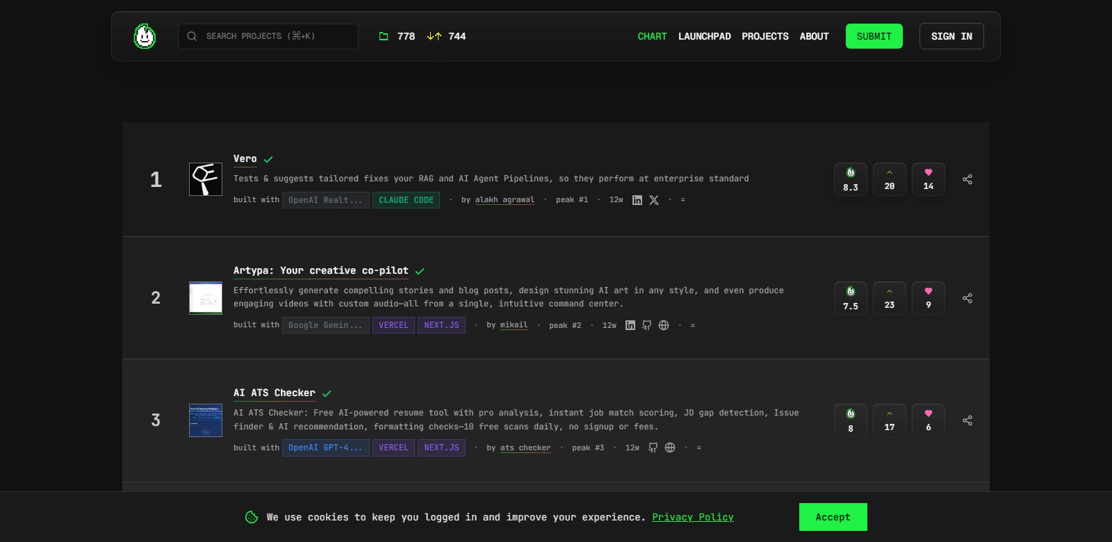This screenshot has width=1112, height=542.
Task: Upvote Vero with the 20 button
Action: tap(890, 179)
